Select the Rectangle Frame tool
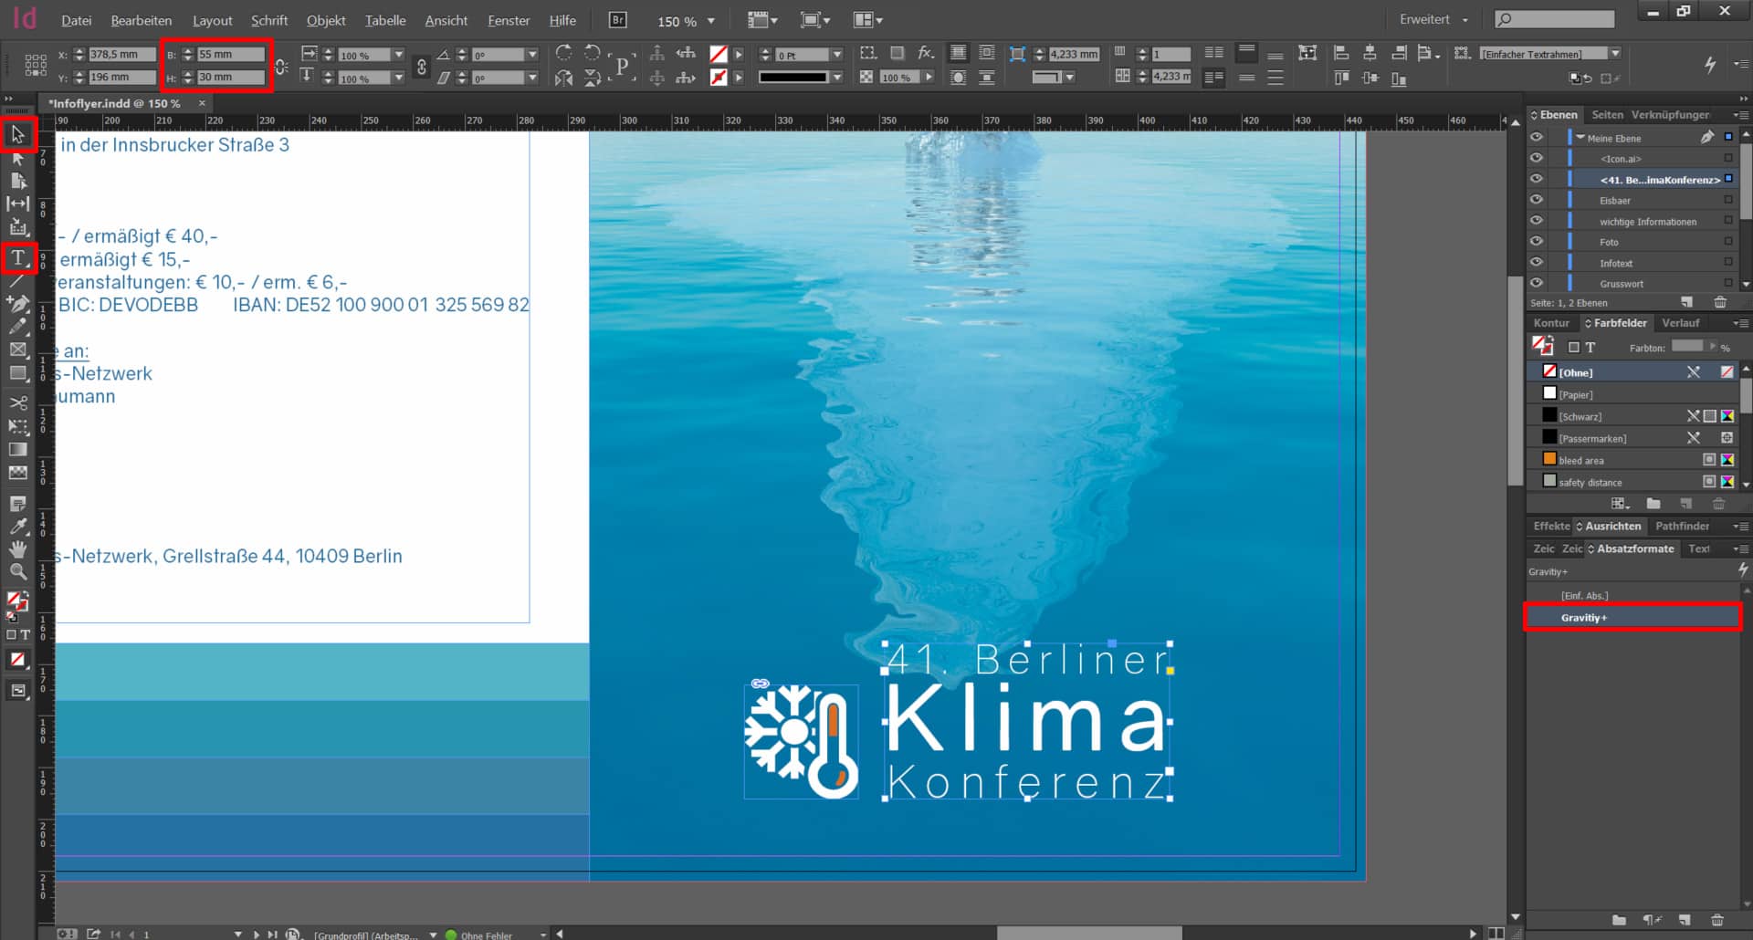This screenshot has width=1753, height=940. tap(17, 350)
